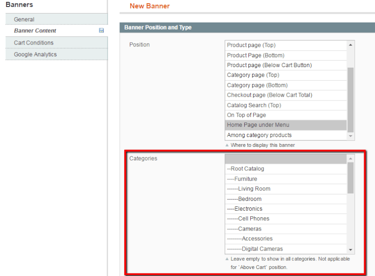Click the save icon beside Banner Content
This screenshot has height=276, width=375.
click(101, 31)
